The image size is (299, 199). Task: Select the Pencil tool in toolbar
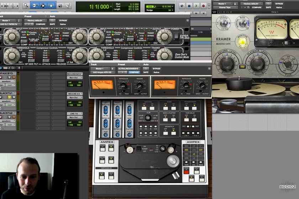point(68,6)
